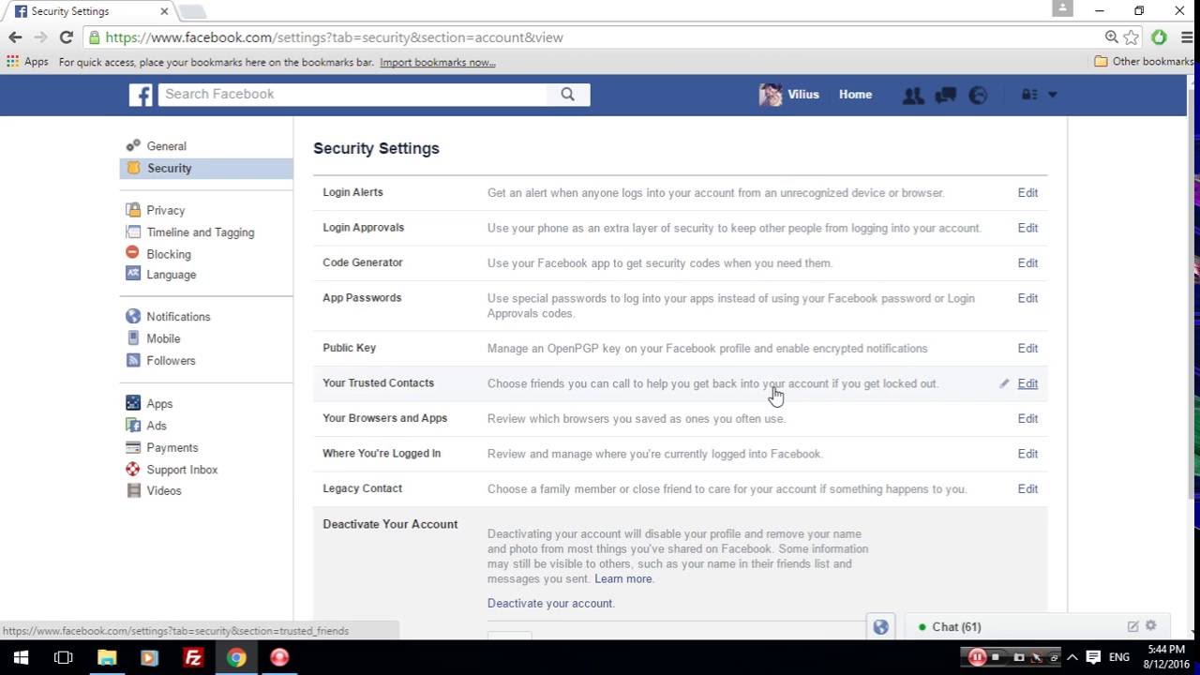
Task: Open Notifications globe icon in top bar
Action: [x=978, y=95]
